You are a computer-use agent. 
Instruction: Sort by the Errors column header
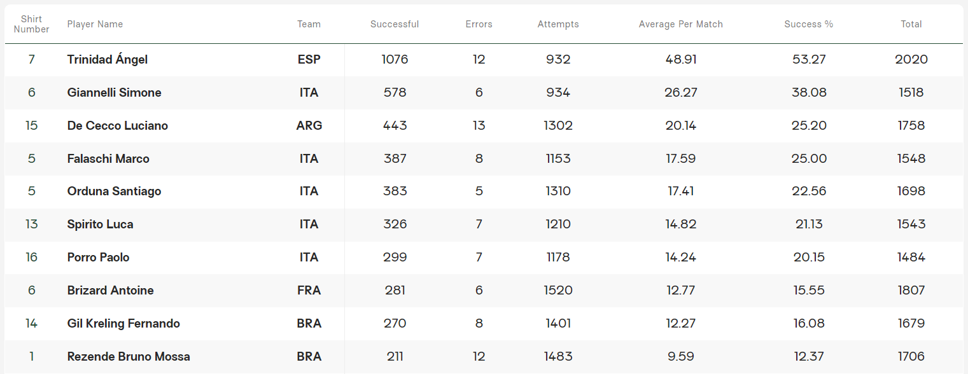click(x=479, y=24)
